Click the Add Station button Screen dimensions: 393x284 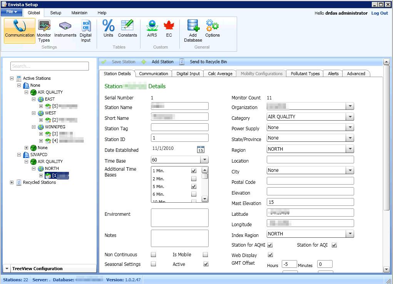point(162,62)
